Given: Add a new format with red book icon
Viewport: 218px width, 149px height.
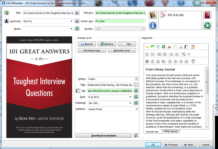Looking at the screenshot, I should coord(207,15).
